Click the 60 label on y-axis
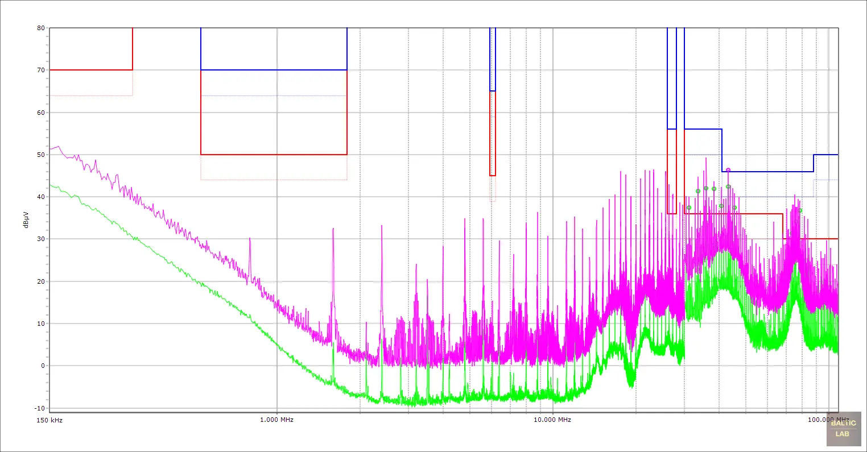867x452 pixels. click(x=41, y=113)
